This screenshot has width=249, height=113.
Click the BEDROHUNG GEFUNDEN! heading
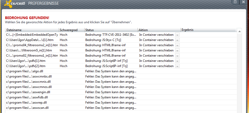click(27, 18)
